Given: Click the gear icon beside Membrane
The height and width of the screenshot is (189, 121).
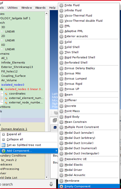Looking at the screenshot, I should pos(61,181).
